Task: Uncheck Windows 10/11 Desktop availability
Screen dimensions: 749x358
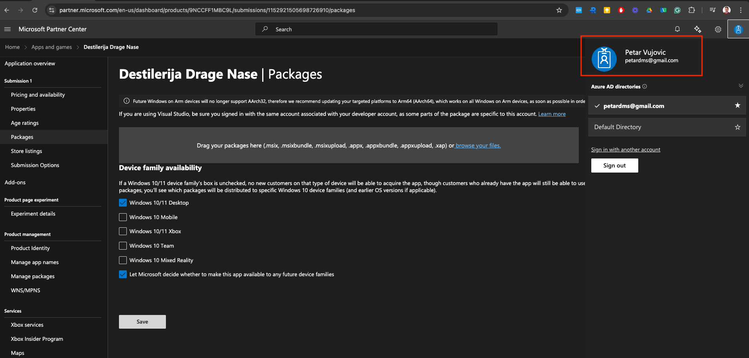Action: click(x=122, y=203)
